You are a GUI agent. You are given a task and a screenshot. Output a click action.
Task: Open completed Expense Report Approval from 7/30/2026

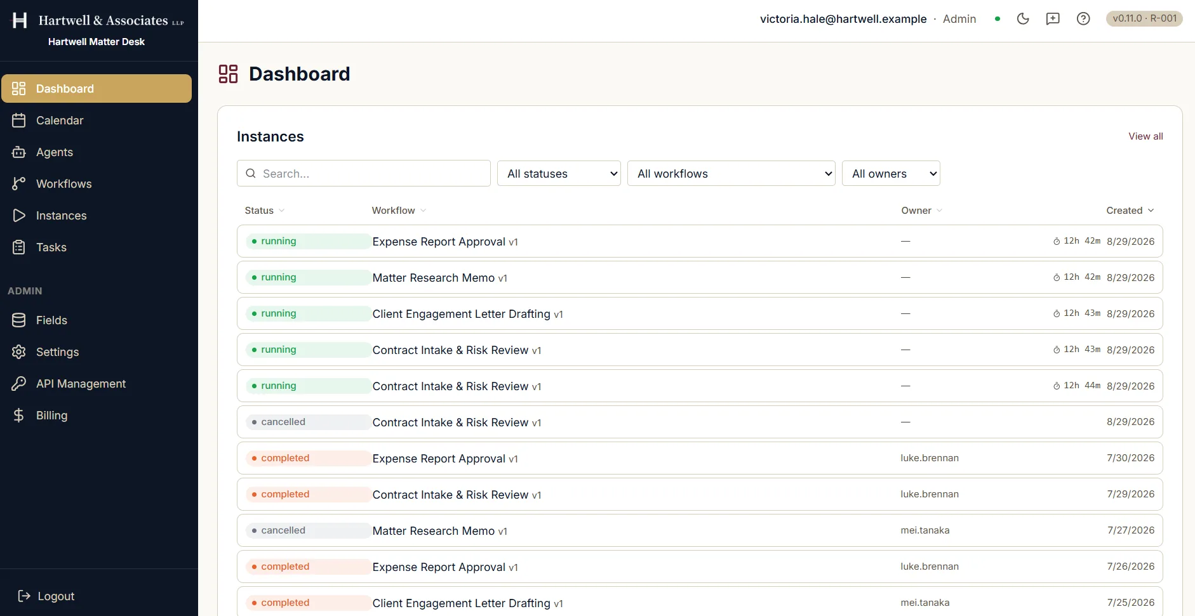click(x=700, y=458)
